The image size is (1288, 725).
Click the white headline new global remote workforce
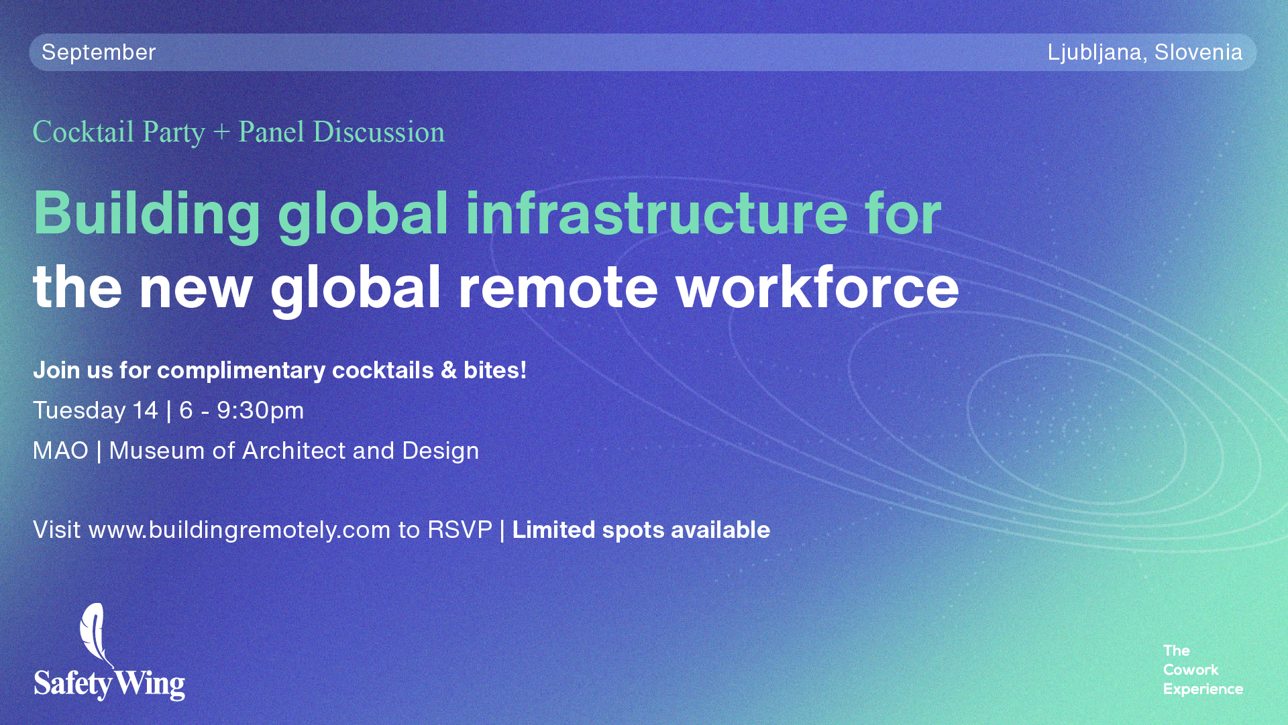click(x=496, y=287)
